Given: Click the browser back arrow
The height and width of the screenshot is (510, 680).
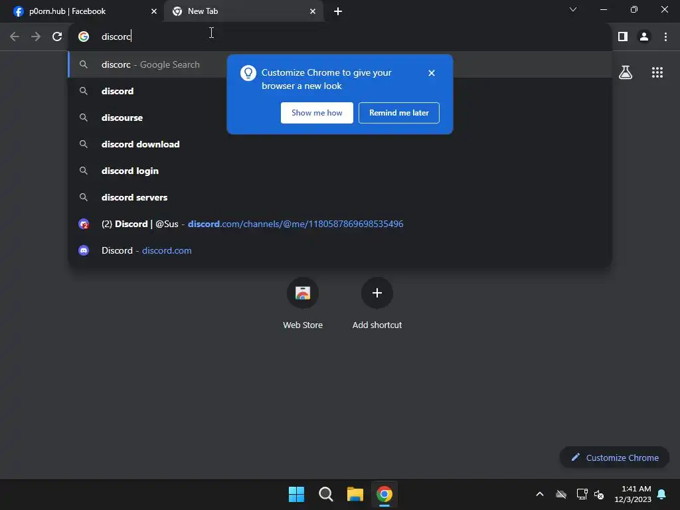Looking at the screenshot, I should coord(15,37).
